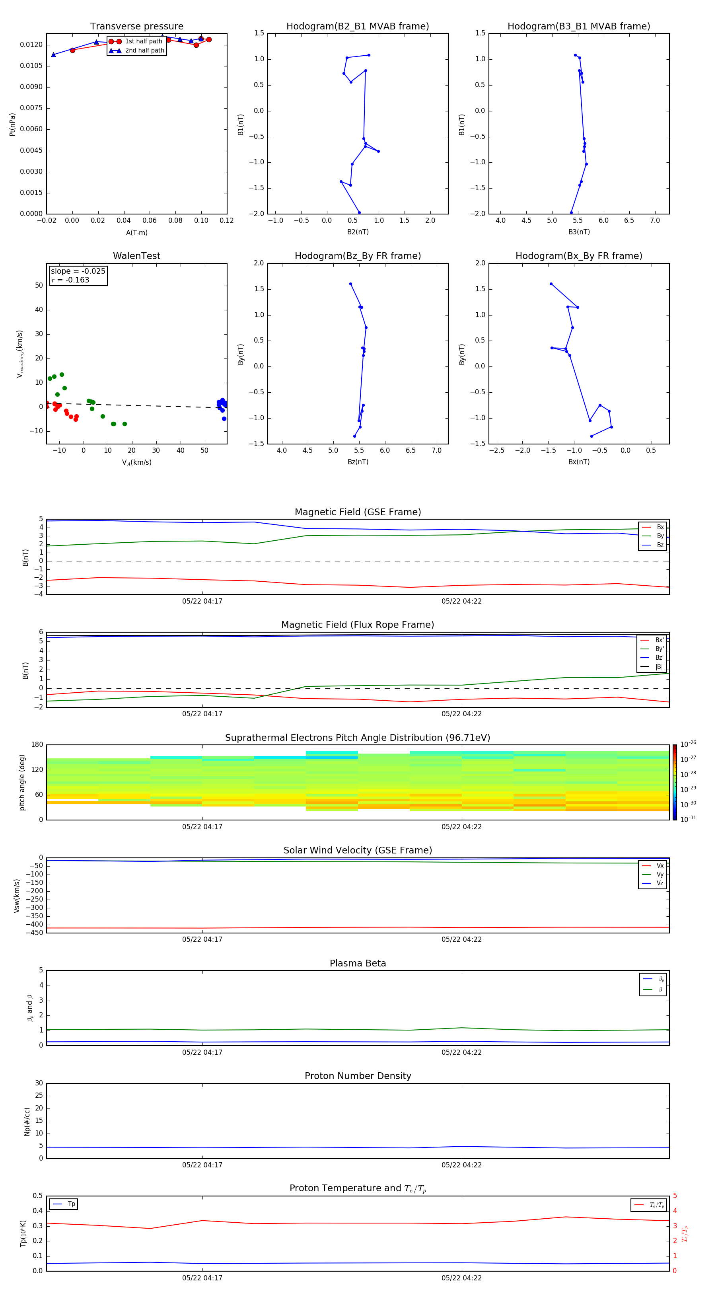The width and height of the screenshot is (716, 1313).
Task: Click the 'WalenTest' plot title
Action: click(136, 256)
